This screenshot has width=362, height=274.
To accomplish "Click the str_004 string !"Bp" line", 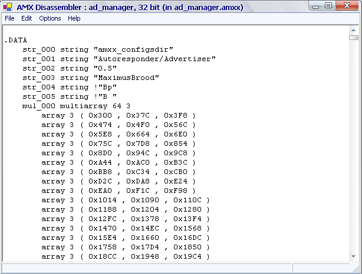I will pyautogui.click(x=70, y=87).
